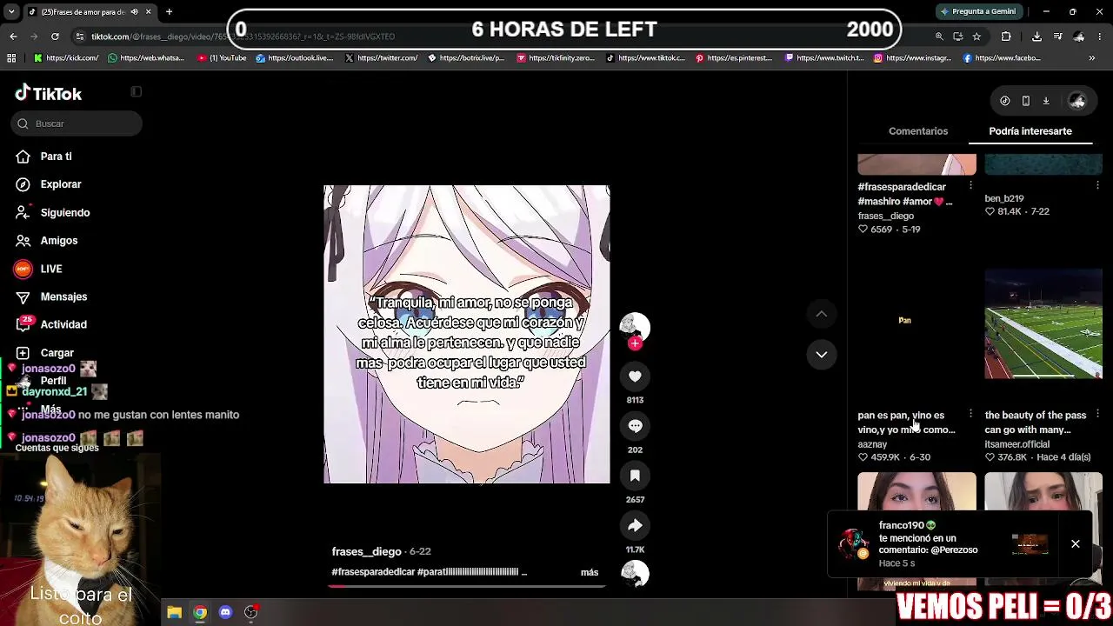1113x626 pixels.
Task: Open a new Chrome tab
Action: [x=169, y=11]
